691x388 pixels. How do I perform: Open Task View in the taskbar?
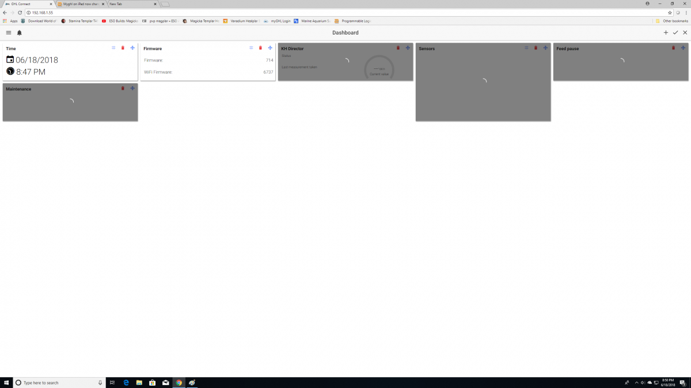pyautogui.click(x=112, y=382)
